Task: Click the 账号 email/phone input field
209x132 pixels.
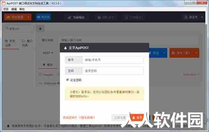Action: pos(113,60)
